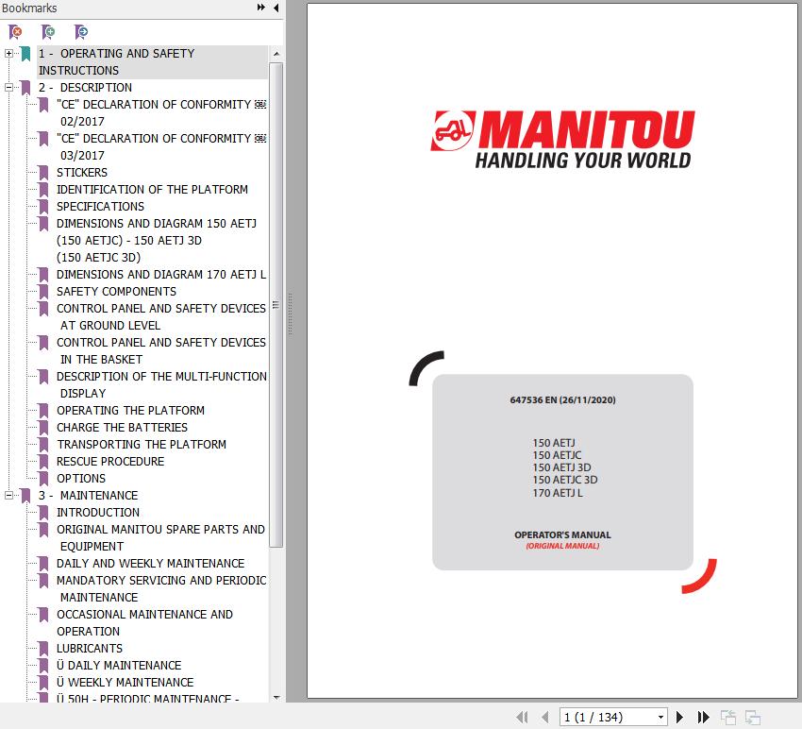Open DIMENSIONS AND DIAGRAM 150 AETJ bookmark
The height and width of the screenshot is (729, 802).
(157, 241)
